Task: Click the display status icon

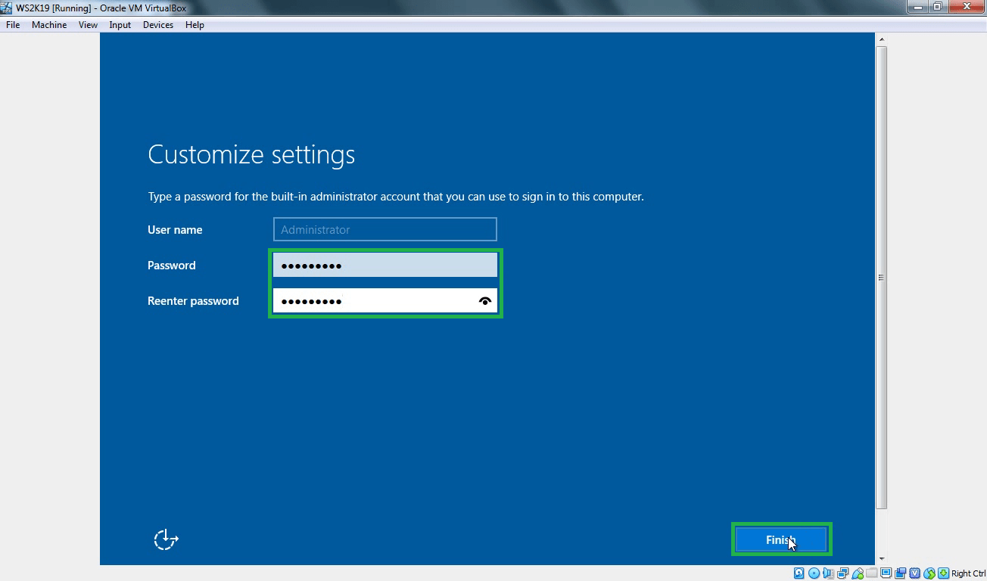Action: tap(886, 573)
